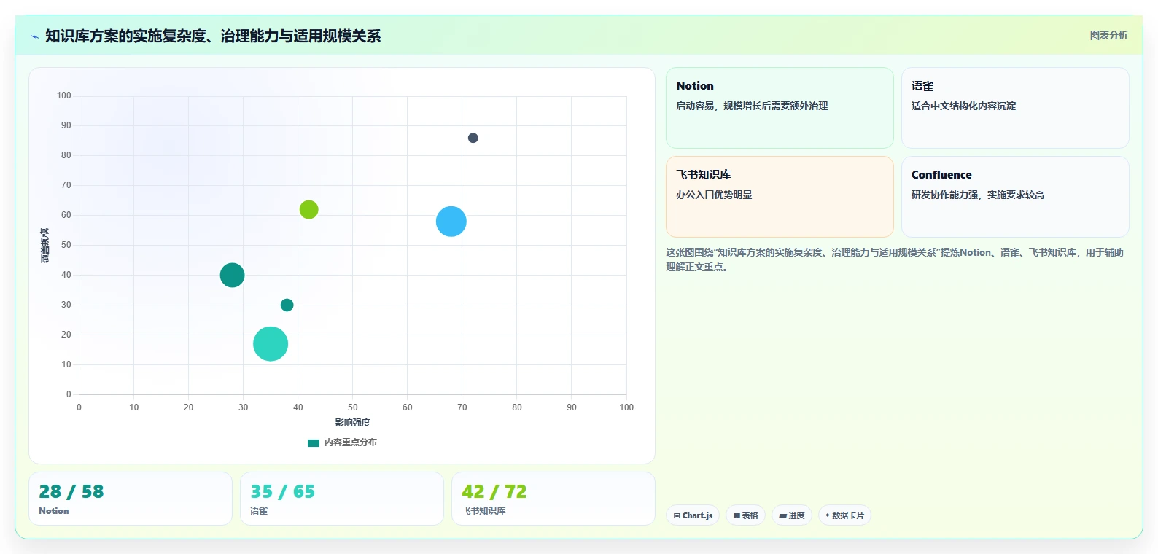Select the 42 / 72 飞书知识库 stat card
Screen dimensions: 1158x554
click(553, 499)
